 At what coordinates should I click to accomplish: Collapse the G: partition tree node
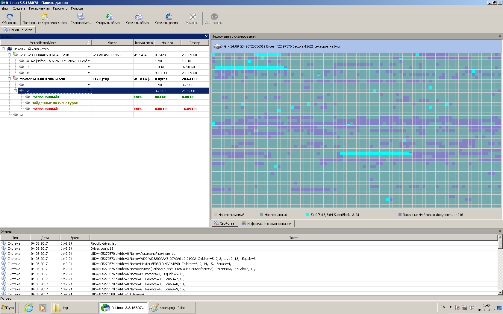[15, 91]
